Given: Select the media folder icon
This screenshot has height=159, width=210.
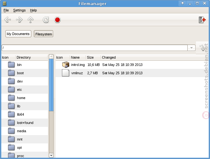Looking at the screenshot, I should 11,131.
